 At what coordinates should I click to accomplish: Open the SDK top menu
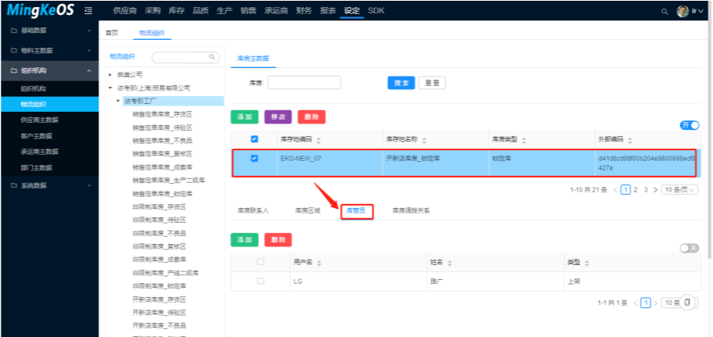click(376, 10)
